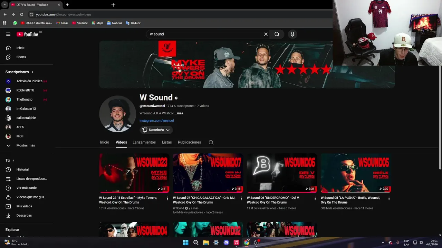442x248 pixels.
Task: Click the browser address bar URL
Action: pyautogui.click(x=64, y=14)
